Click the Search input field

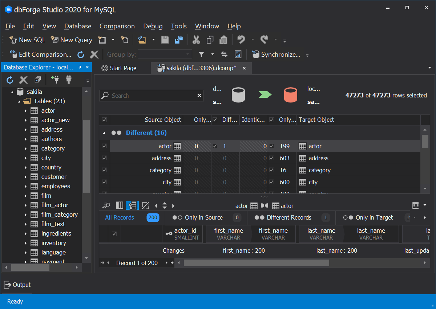151,96
